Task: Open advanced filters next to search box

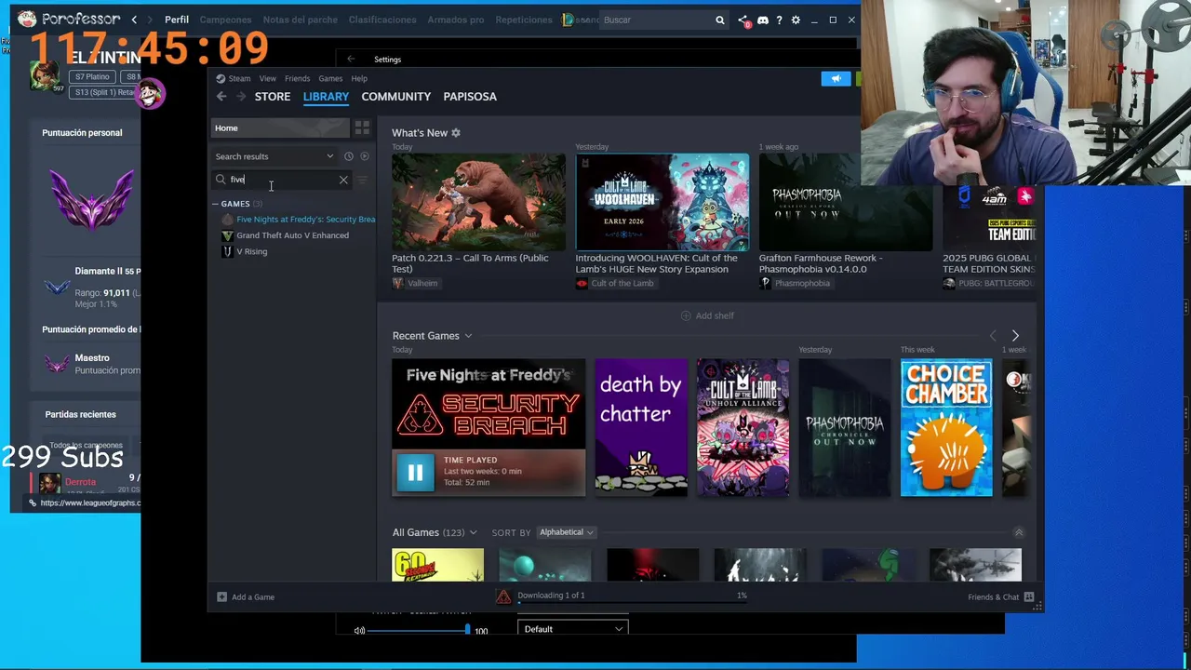Action: coord(362,180)
